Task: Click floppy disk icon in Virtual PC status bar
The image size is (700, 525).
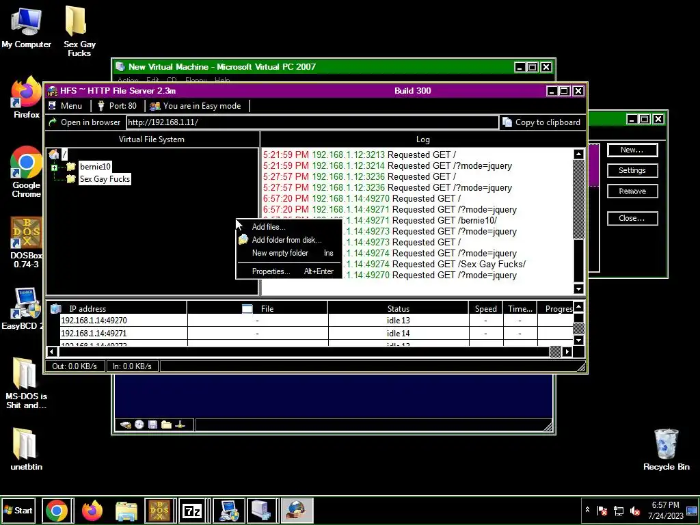Action: click(x=152, y=425)
